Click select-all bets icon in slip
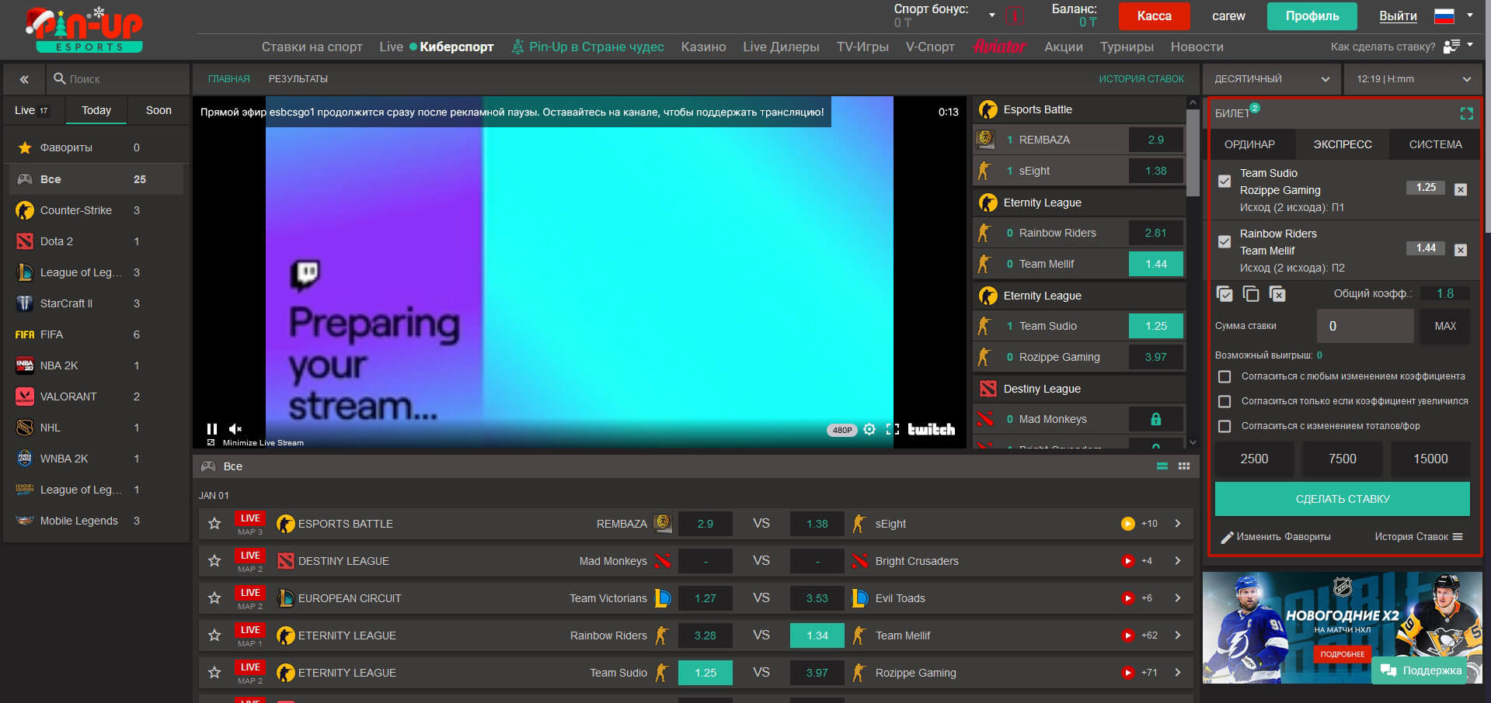 pos(1225,294)
